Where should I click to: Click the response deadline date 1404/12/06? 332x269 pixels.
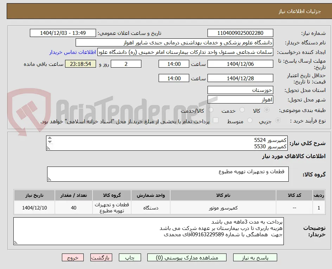tap(240, 64)
